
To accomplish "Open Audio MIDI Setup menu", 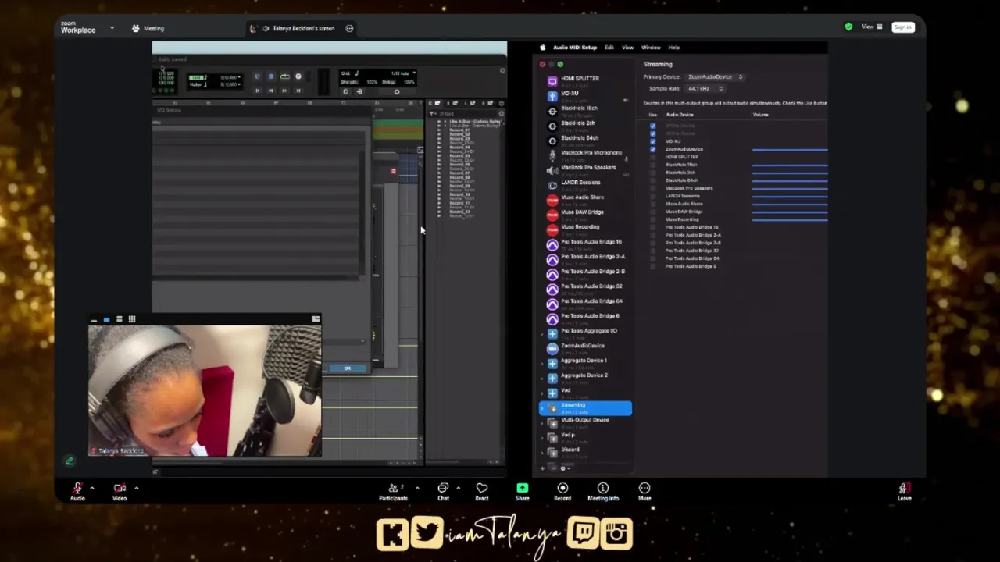I will point(574,48).
